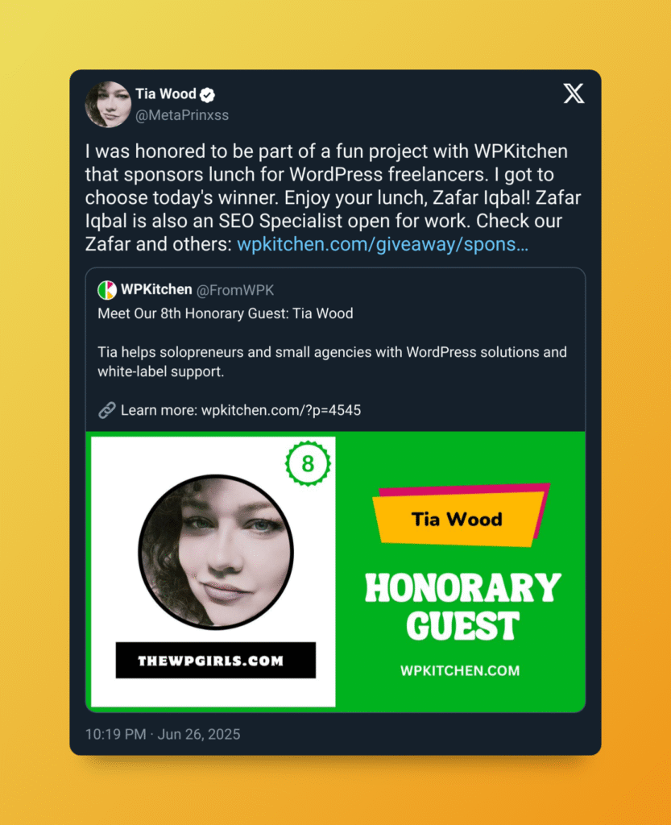Click the chain link emoji icon
The height and width of the screenshot is (825, 671).
point(107,410)
